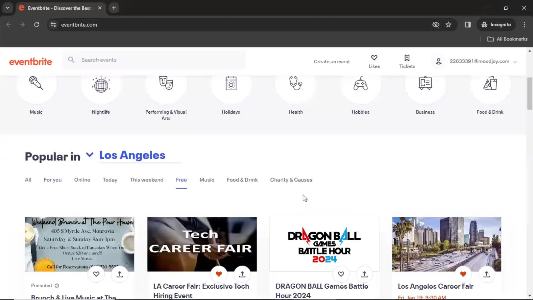Expand the location chevron next to Popular in
Image resolution: width=533 pixels, height=300 pixels.
[x=89, y=154]
